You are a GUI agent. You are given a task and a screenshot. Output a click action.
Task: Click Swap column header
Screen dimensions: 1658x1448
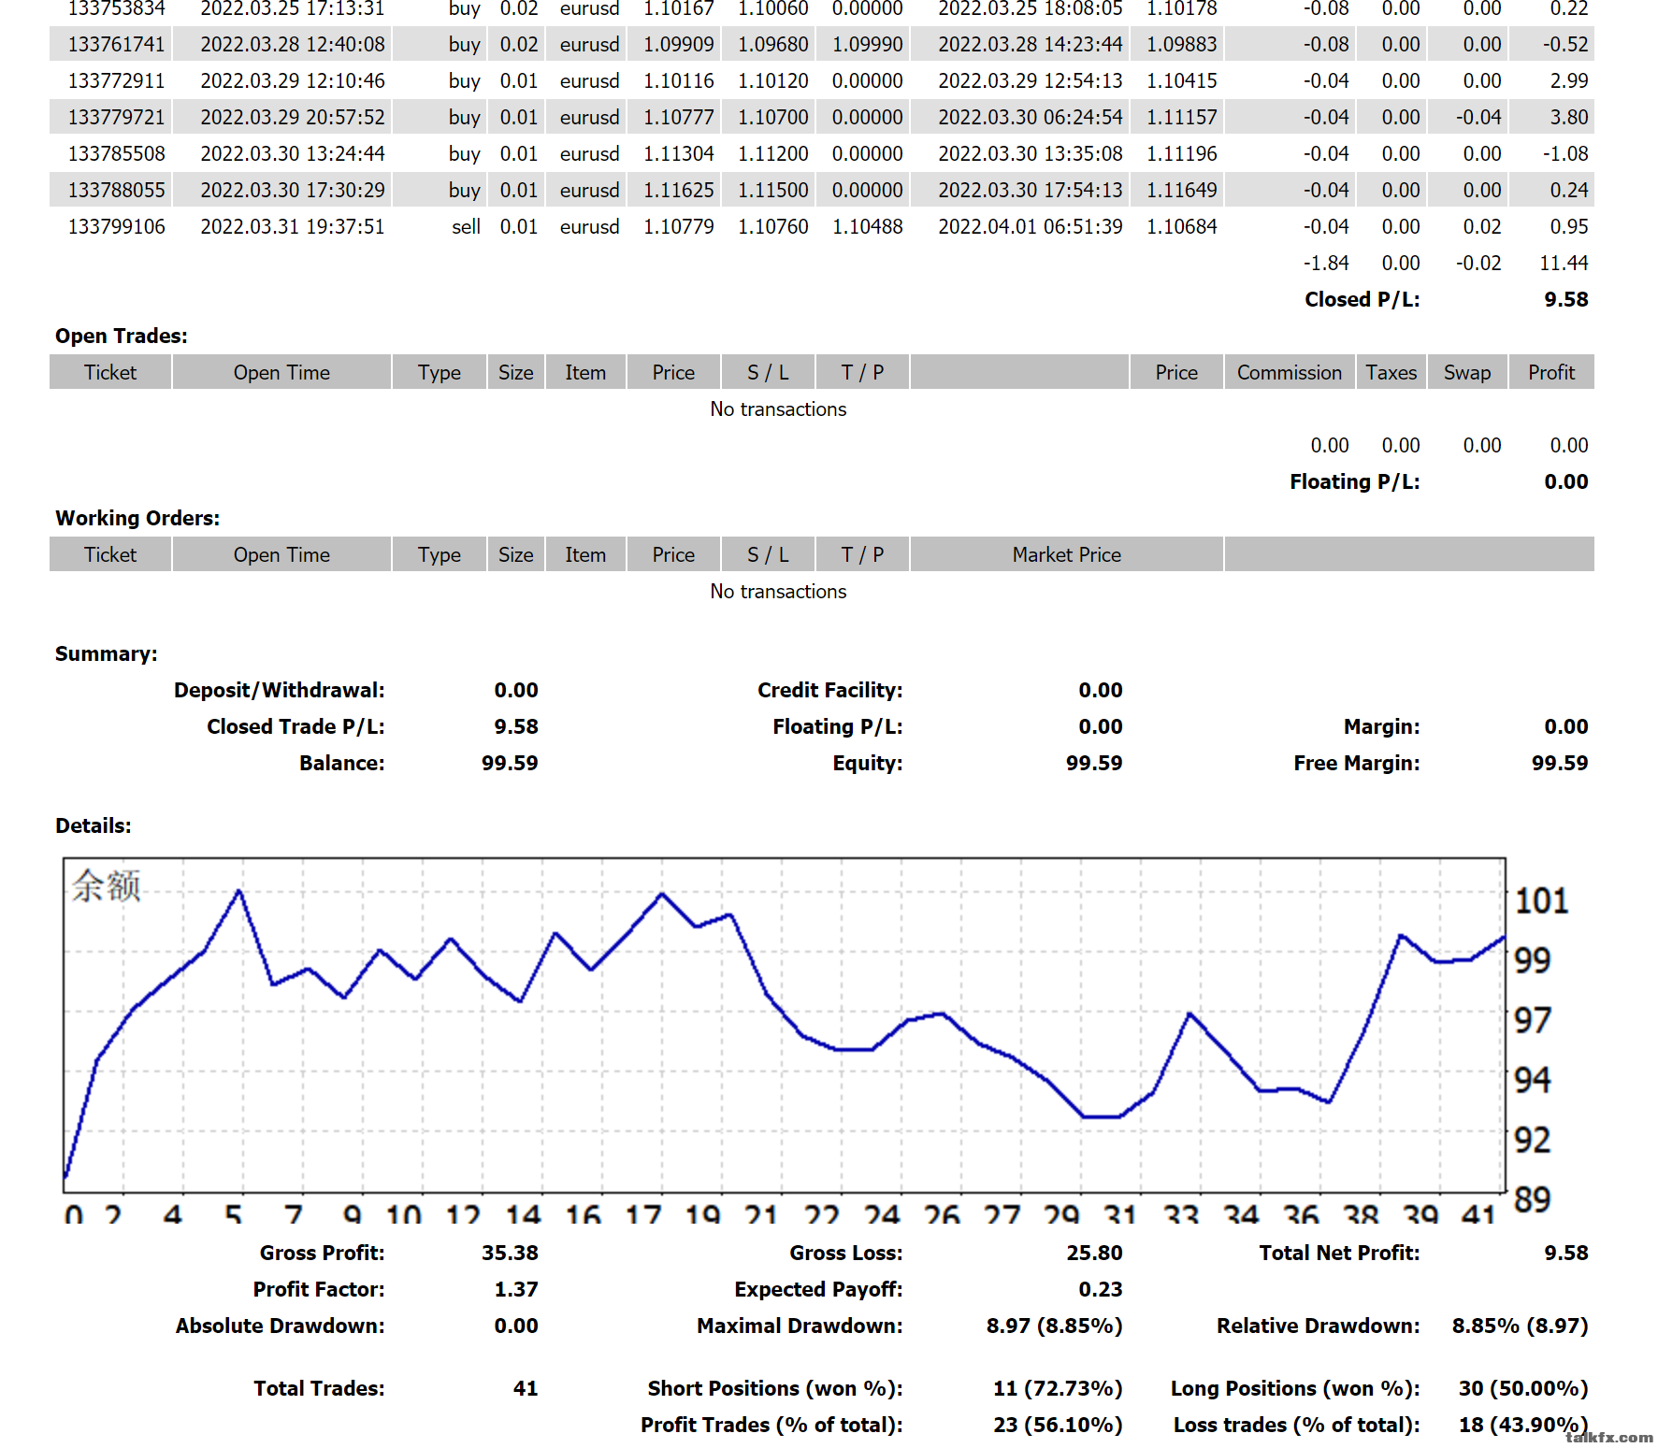point(1466,372)
